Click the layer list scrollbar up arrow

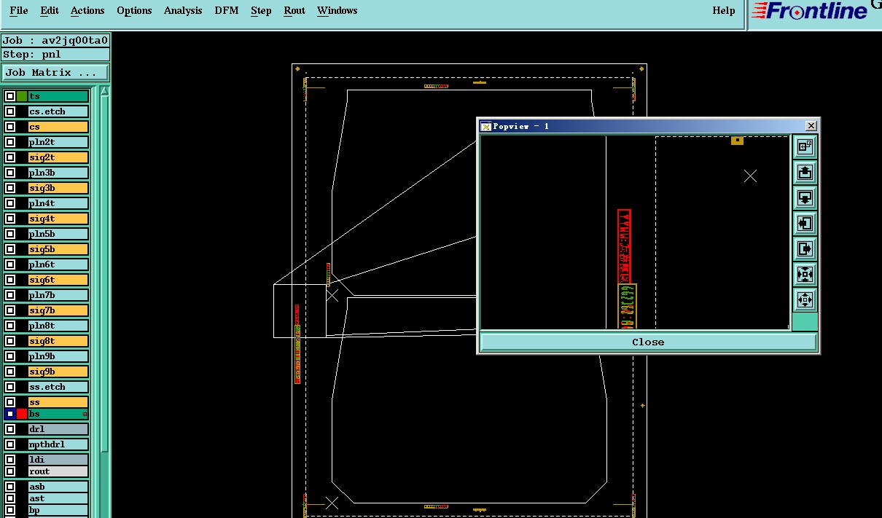pos(105,91)
